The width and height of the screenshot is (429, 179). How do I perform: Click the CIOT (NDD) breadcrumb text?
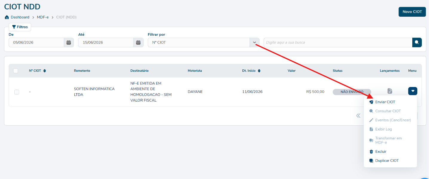(66, 17)
